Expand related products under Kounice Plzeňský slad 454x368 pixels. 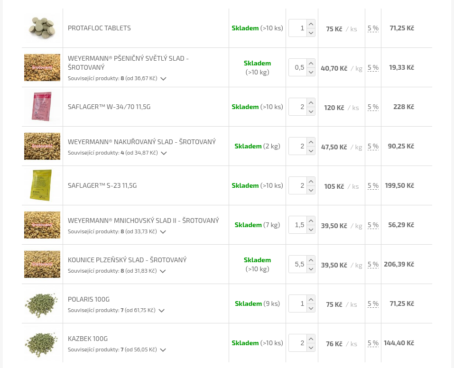162,271
